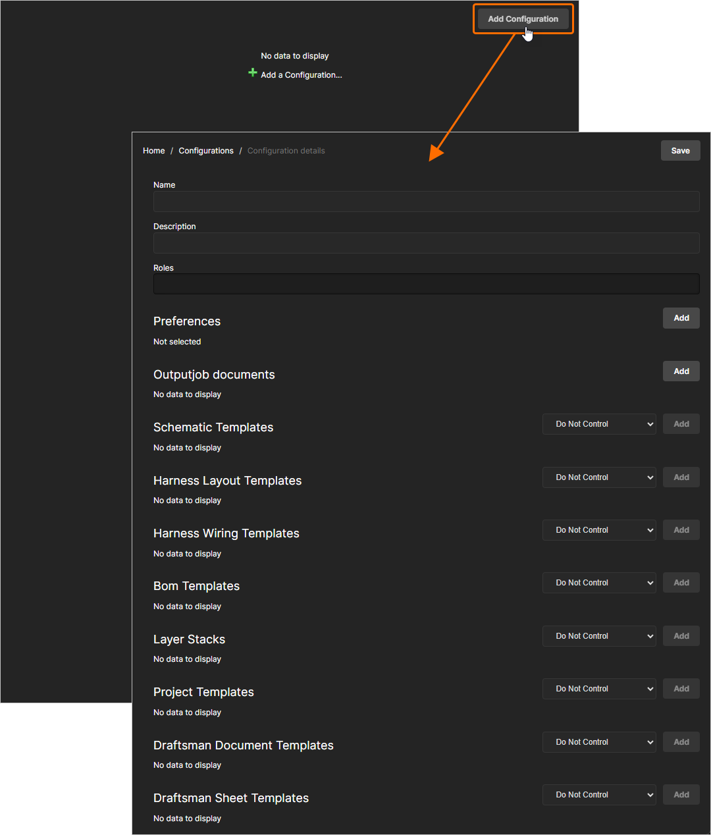Screen dimensions: 711x835
Task: Save the configuration details
Action: click(x=681, y=151)
